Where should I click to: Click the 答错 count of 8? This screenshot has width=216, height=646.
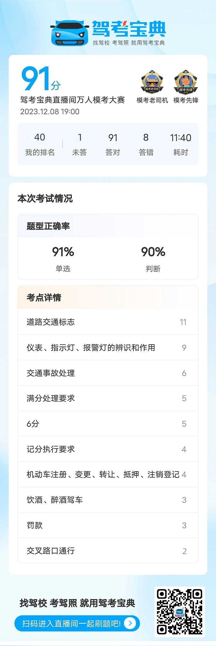pyautogui.click(x=146, y=144)
